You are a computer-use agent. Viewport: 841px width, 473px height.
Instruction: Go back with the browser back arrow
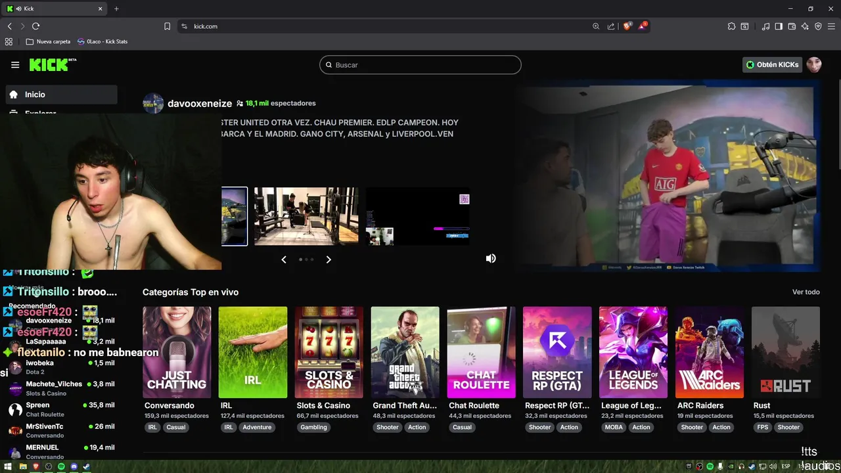pos(10,26)
